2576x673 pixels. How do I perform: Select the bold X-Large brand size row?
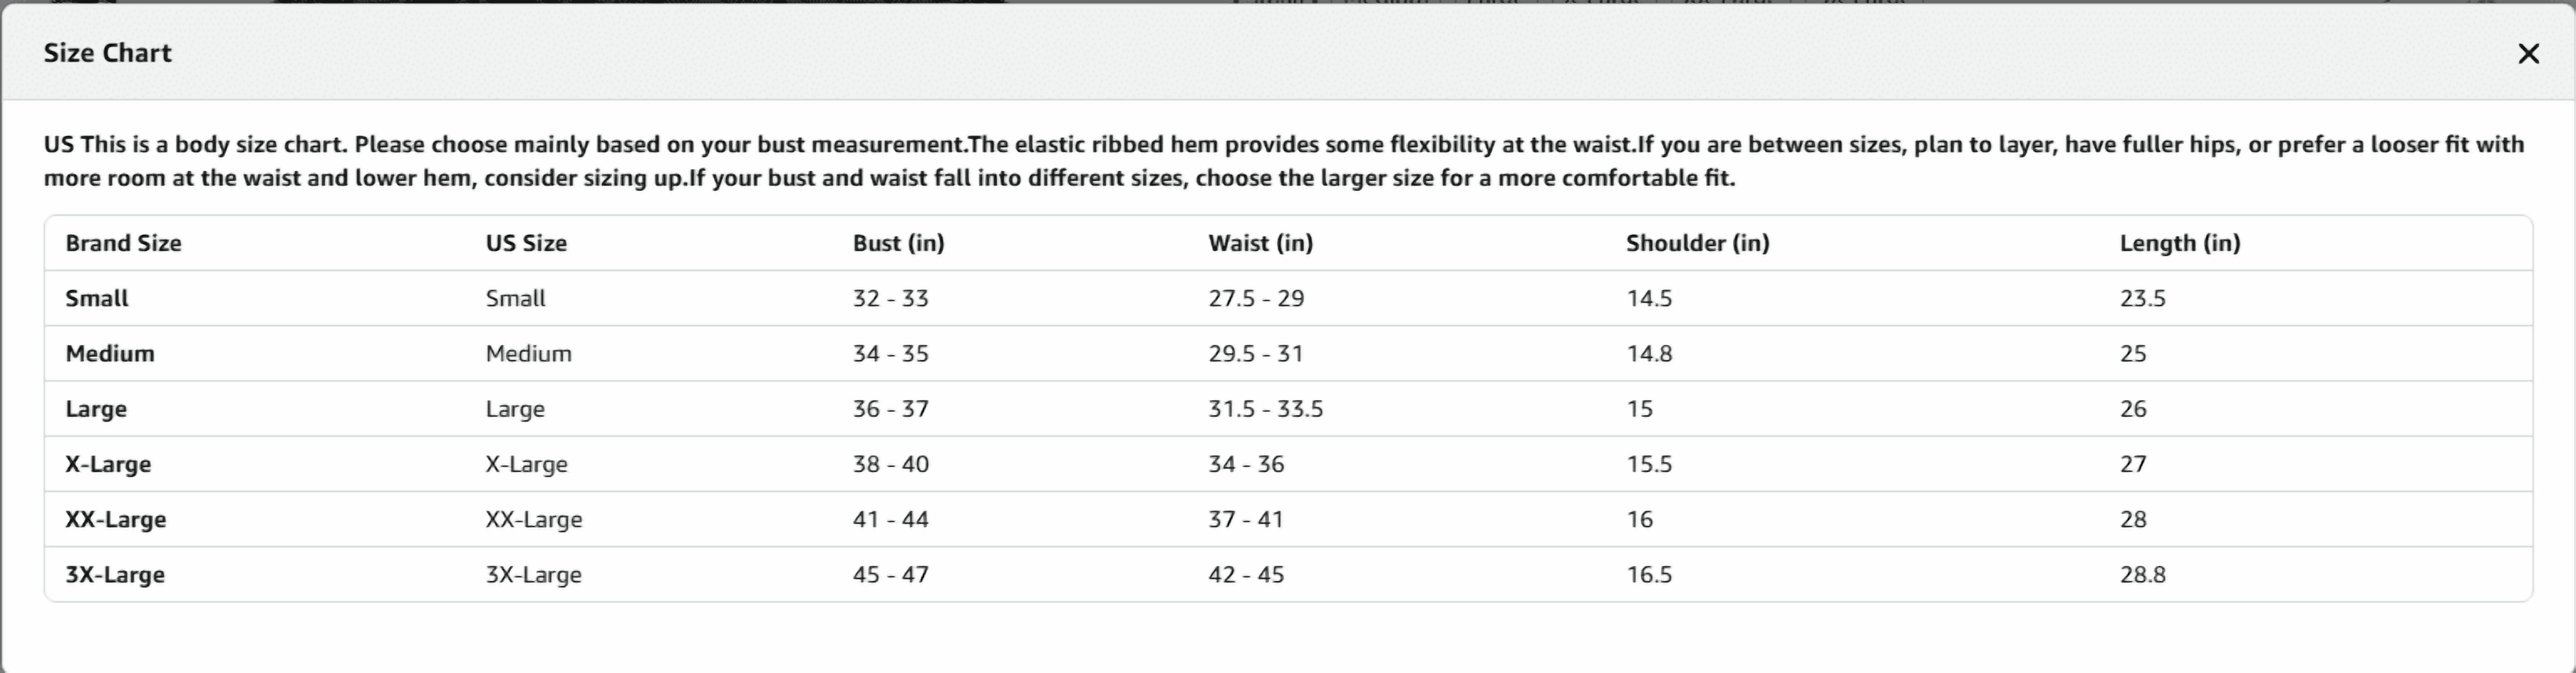click(108, 464)
